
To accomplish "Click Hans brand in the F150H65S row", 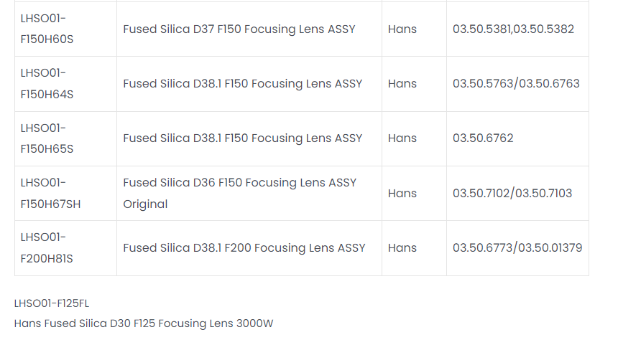I will (402, 138).
